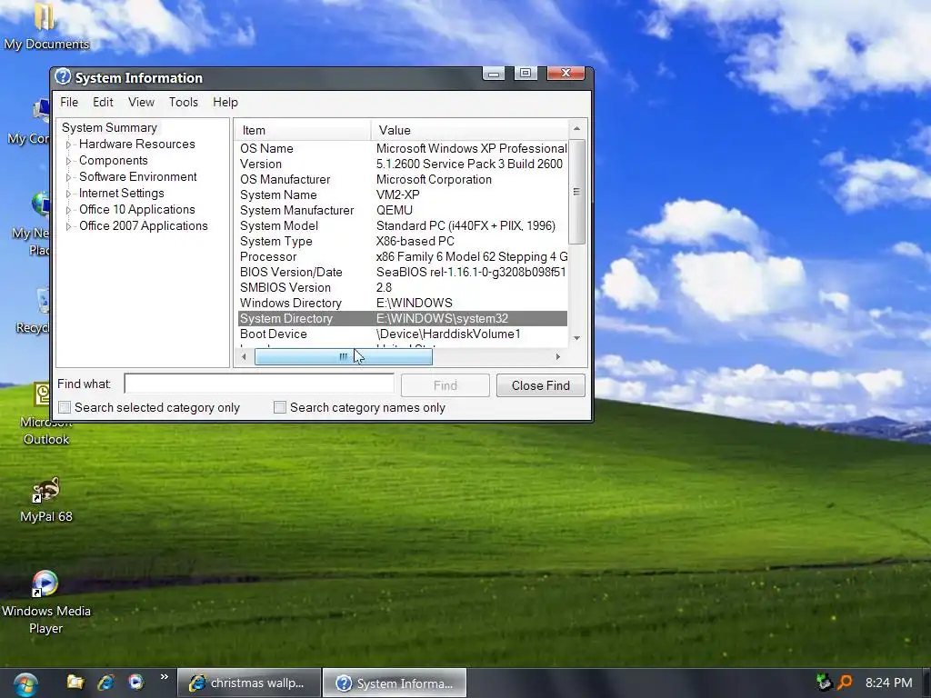Expand the quick launch overflow chevron
The width and height of the screenshot is (931, 698).
coord(164,676)
